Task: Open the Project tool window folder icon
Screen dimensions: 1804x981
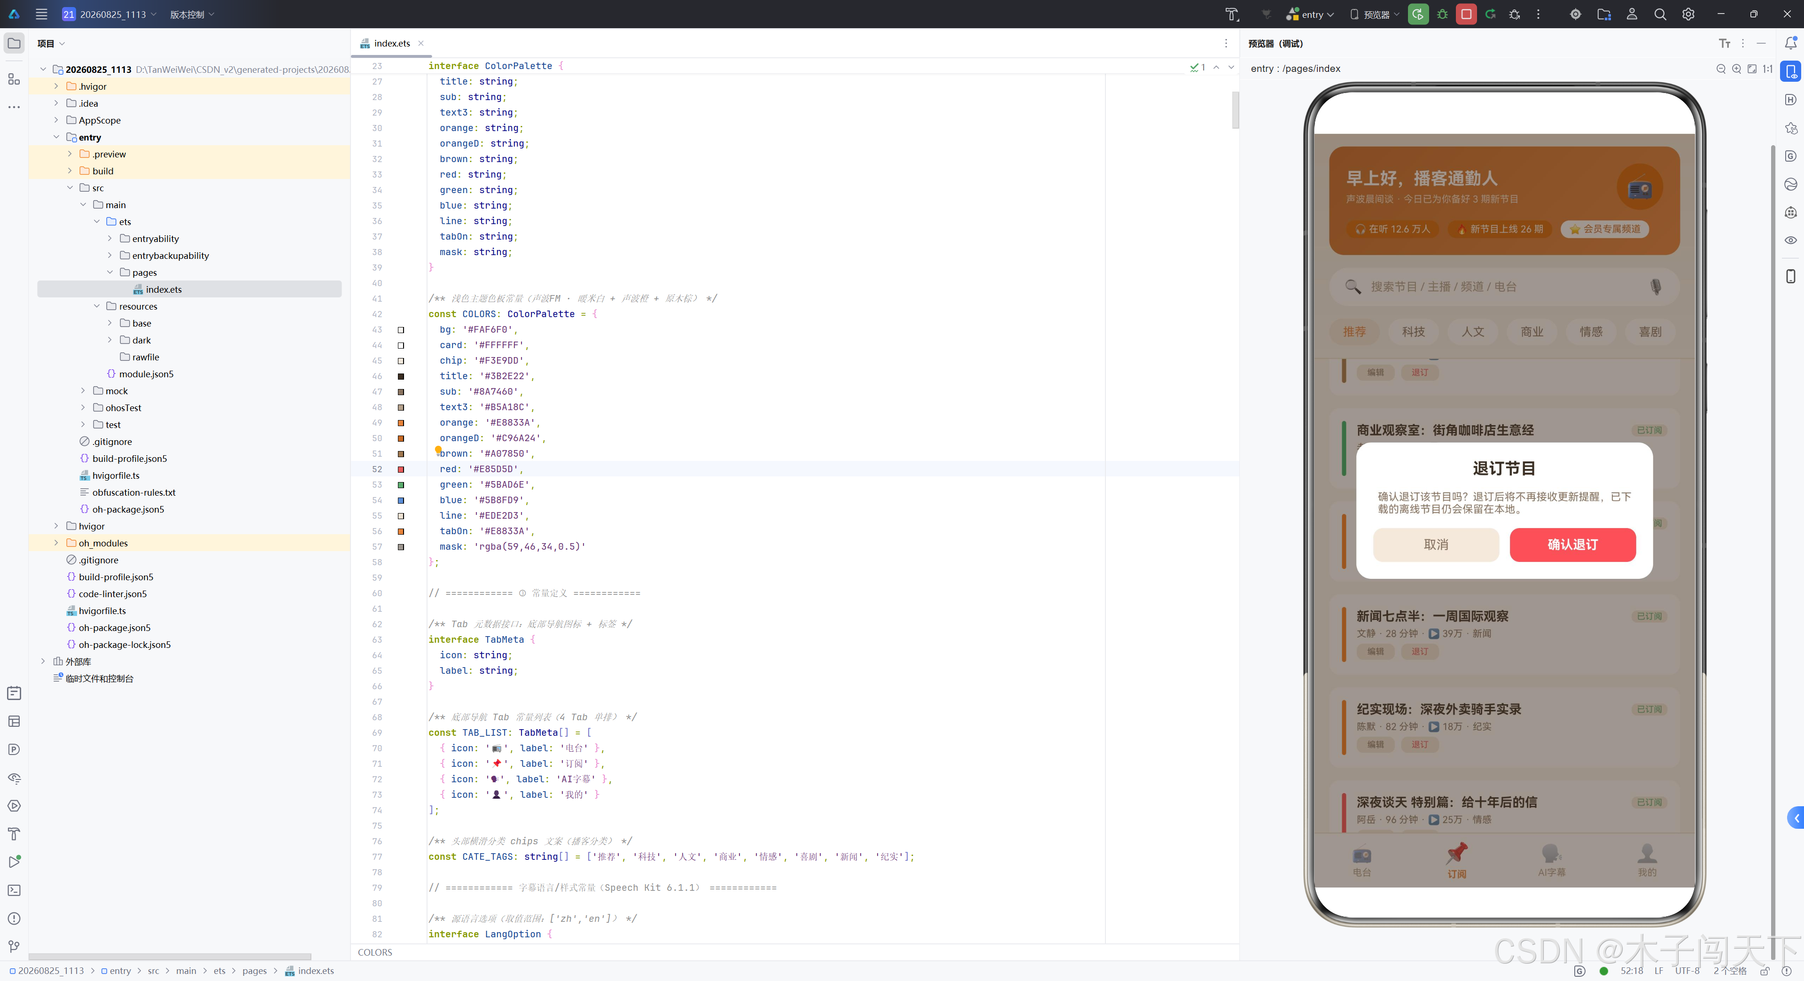Action: click(x=14, y=43)
